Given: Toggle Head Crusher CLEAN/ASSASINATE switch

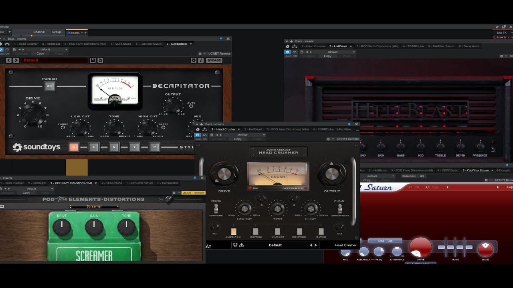Looking at the screenshot, I should 339,208.
